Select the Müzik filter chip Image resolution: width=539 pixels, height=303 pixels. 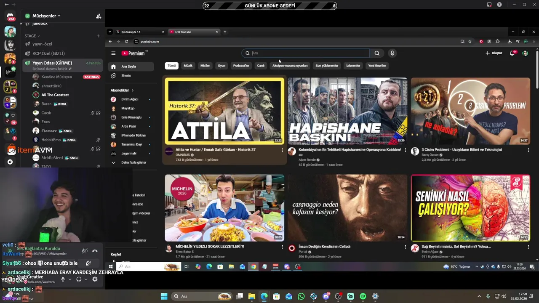[x=188, y=66]
